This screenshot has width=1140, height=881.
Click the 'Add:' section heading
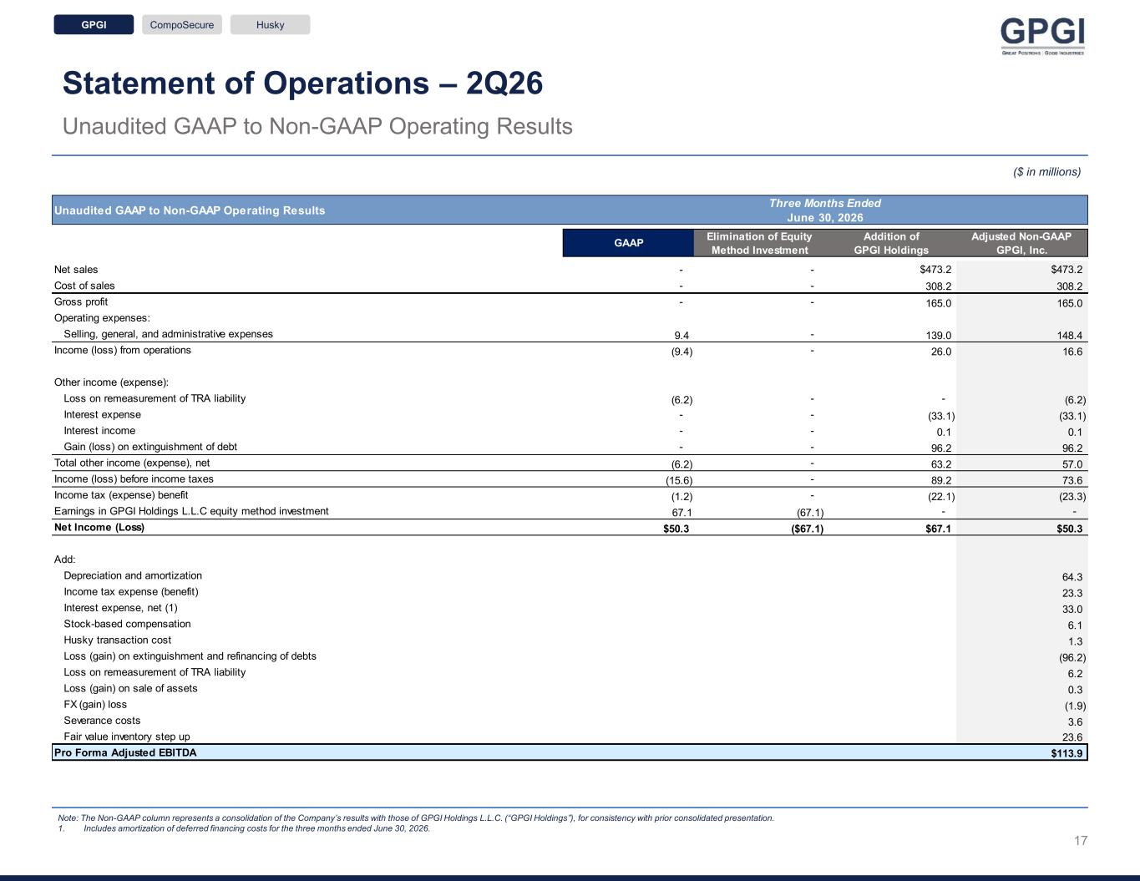pyautogui.click(x=65, y=559)
